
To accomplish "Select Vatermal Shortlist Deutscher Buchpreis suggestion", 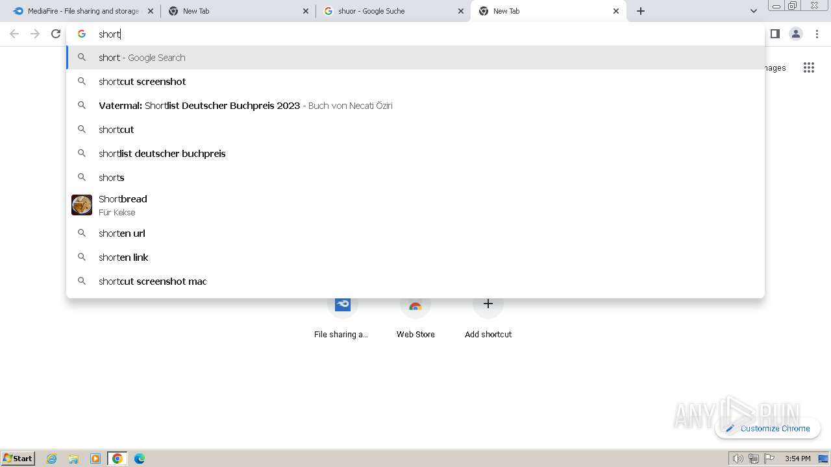I will coord(415,106).
